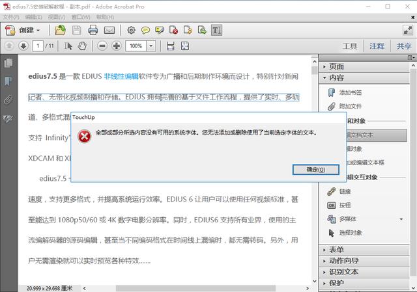
Task: Choose the Hand pan tool
Action: (x=82, y=46)
